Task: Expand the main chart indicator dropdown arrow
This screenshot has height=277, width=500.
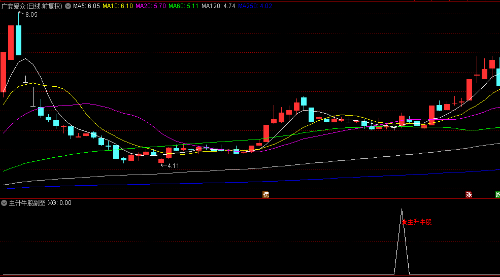Action: coord(68,6)
